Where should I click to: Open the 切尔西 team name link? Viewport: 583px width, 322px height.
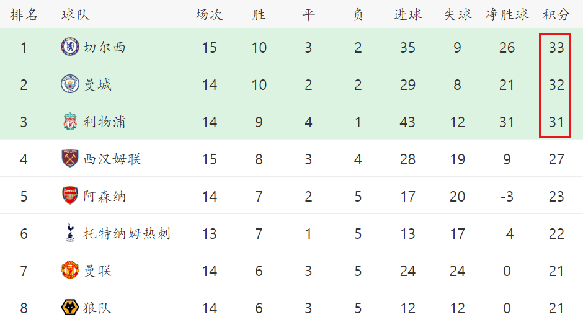pyautogui.click(x=104, y=47)
